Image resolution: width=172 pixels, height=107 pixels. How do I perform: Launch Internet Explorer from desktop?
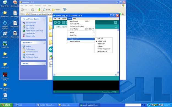(x=5, y=25)
